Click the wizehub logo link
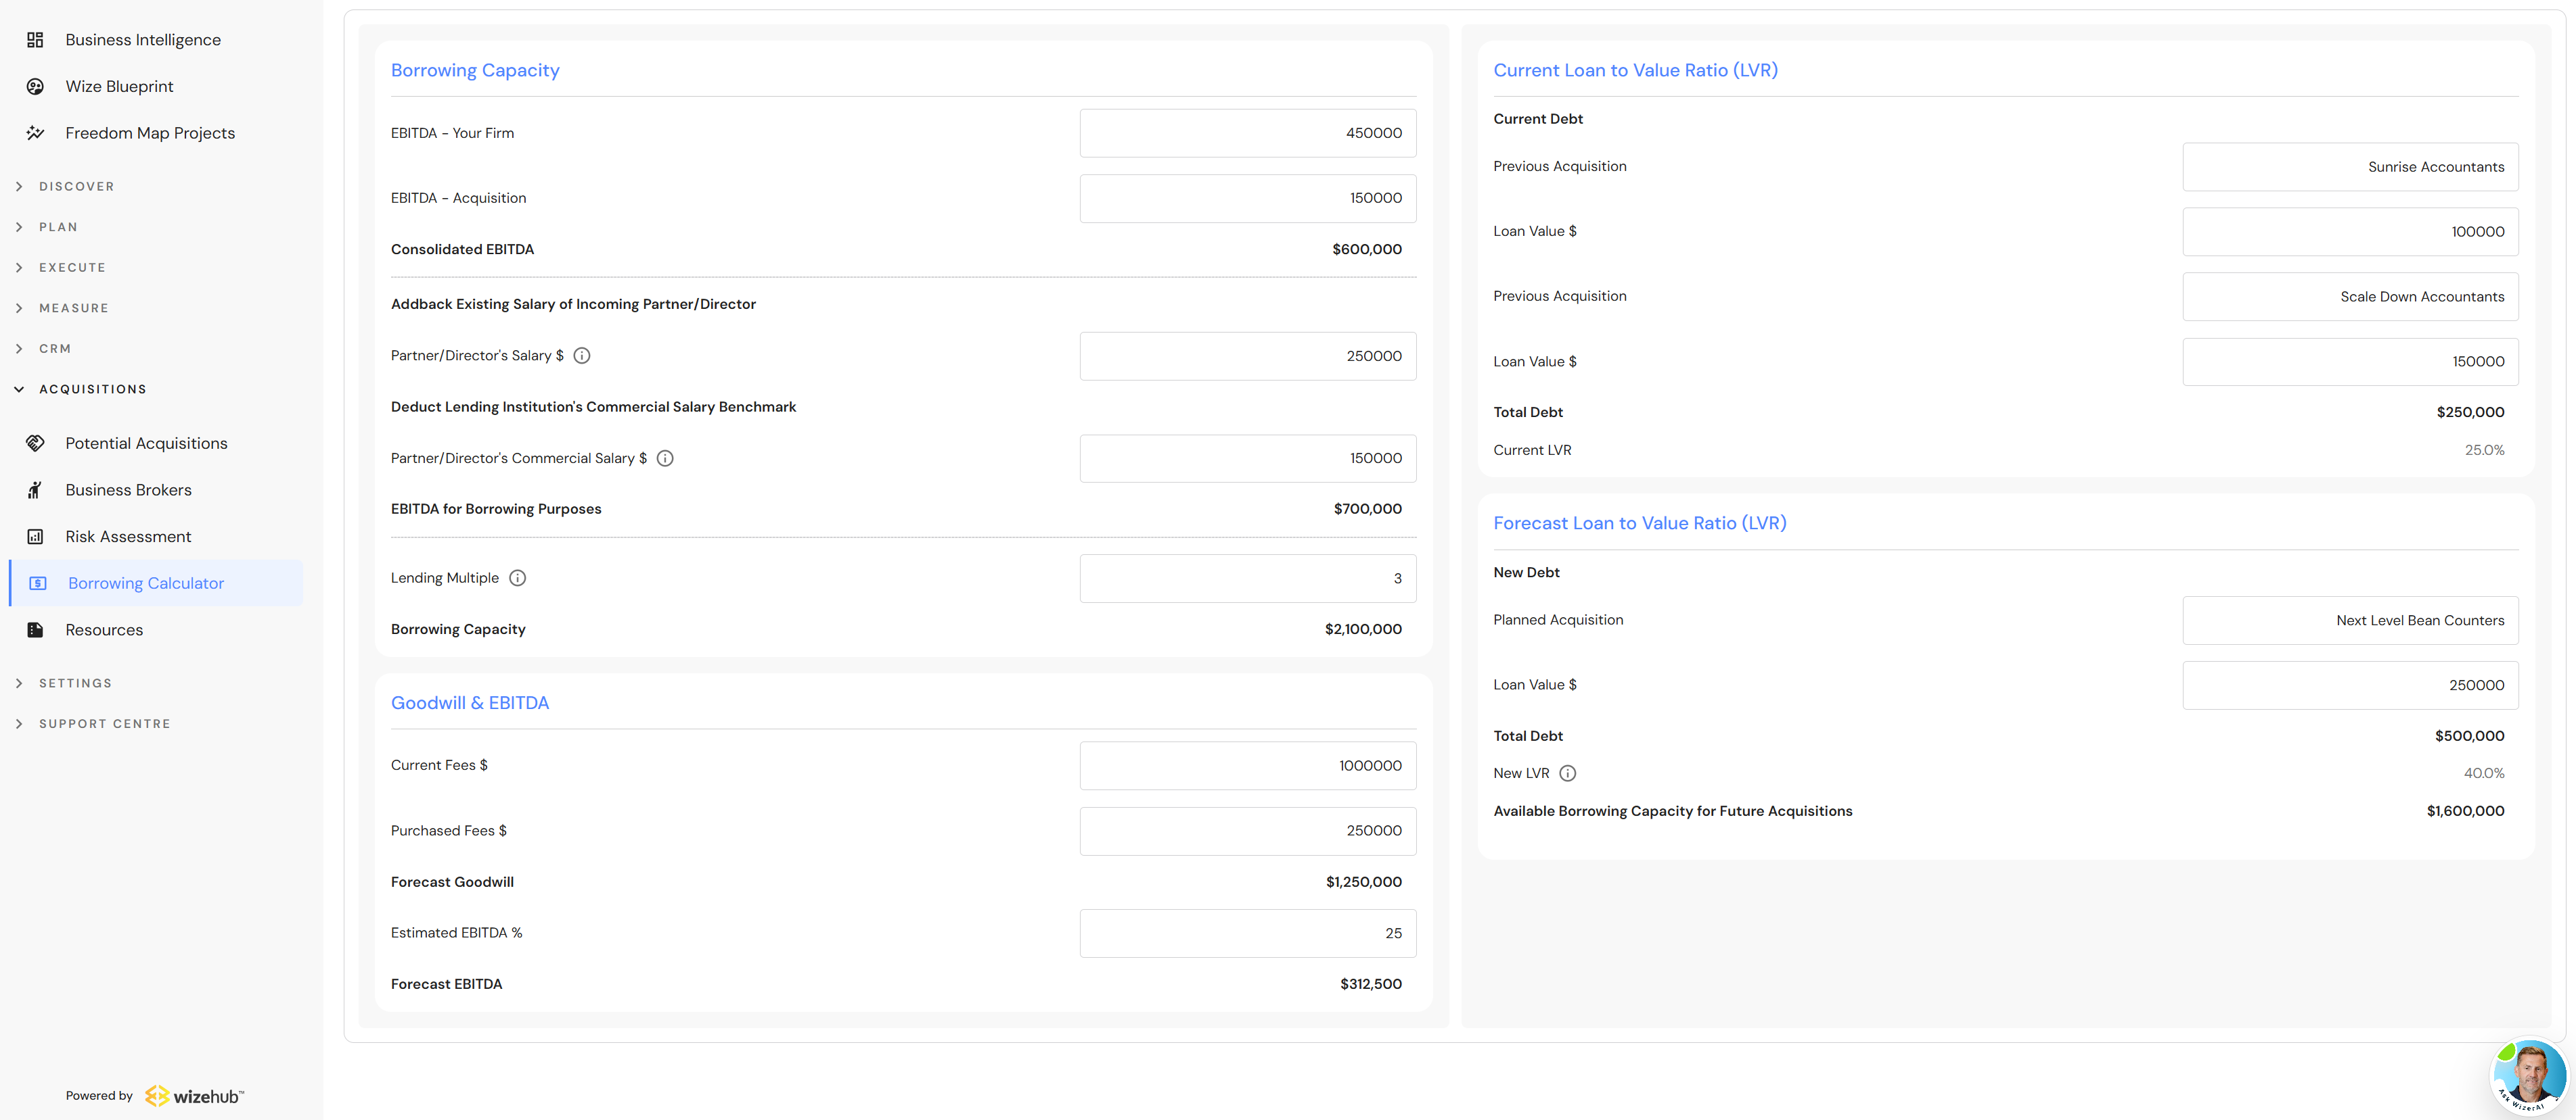The image size is (2576, 1120). coord(194,1096)
